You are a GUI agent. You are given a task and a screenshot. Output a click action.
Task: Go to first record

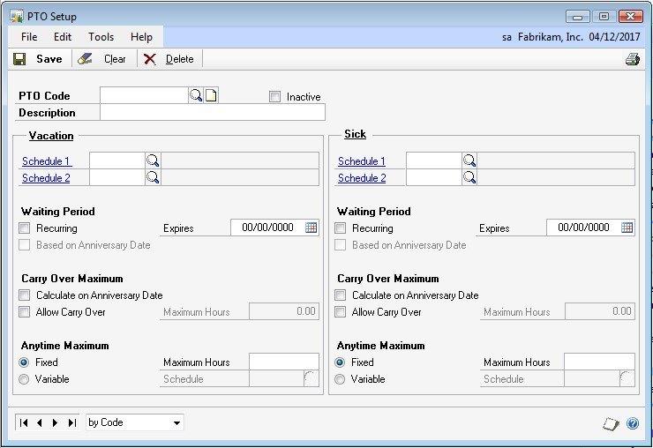[x=24, y=422]
